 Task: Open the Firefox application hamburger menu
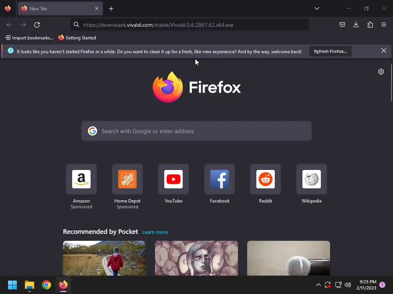click(384, 24)
